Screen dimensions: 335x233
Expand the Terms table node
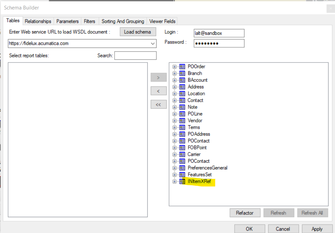click(174, 127)
